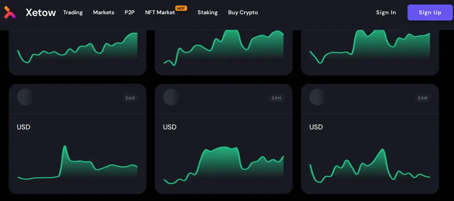The height and width of the screenshot is (201, 454).
Task: Go to the P2P page
Action: pos(129,12)
